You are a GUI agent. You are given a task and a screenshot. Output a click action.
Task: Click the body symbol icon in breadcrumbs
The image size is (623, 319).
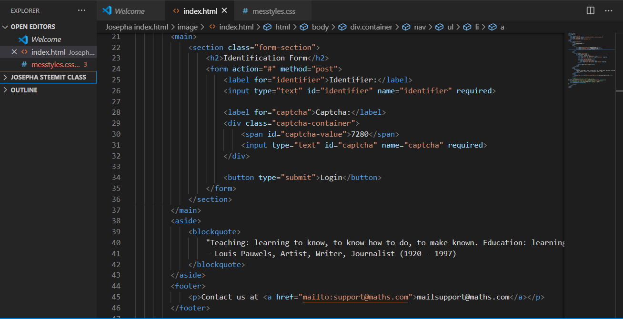pos(304,27)
